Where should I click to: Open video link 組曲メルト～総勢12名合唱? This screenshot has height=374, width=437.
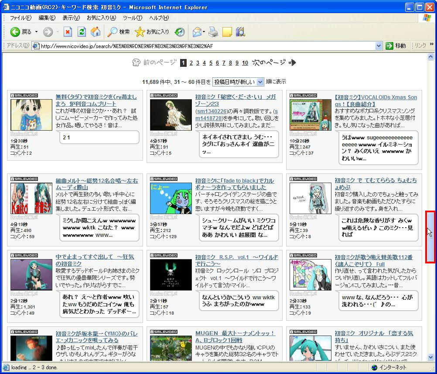(x=97, y=184)
